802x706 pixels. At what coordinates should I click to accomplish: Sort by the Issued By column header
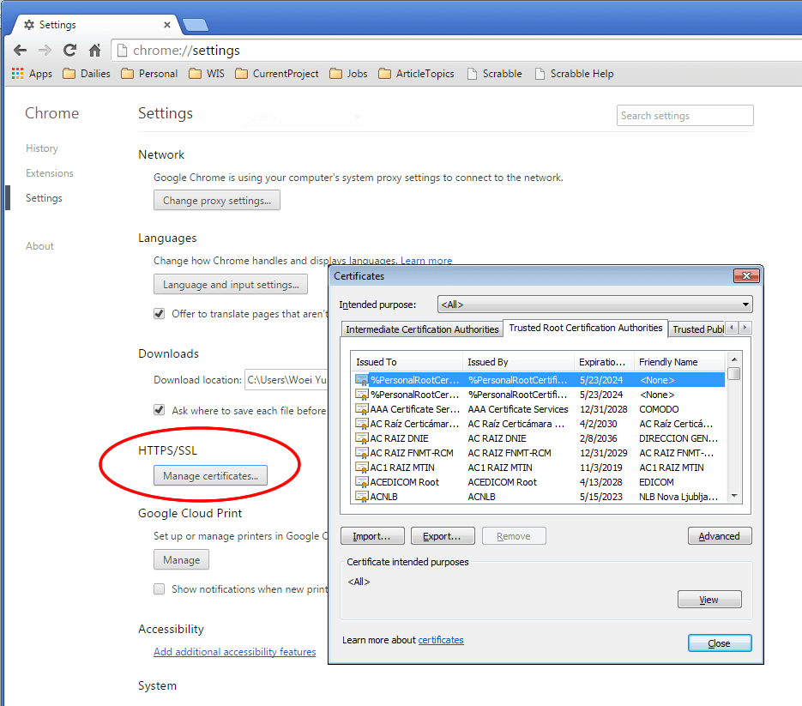518,362
